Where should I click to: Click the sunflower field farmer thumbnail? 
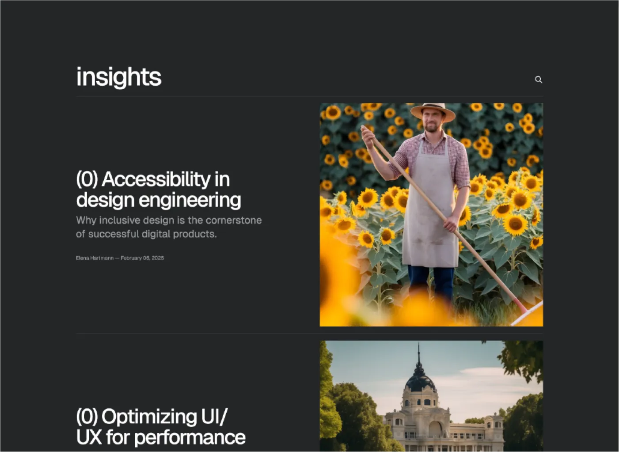pyautogui.click(x=431, y=215)
